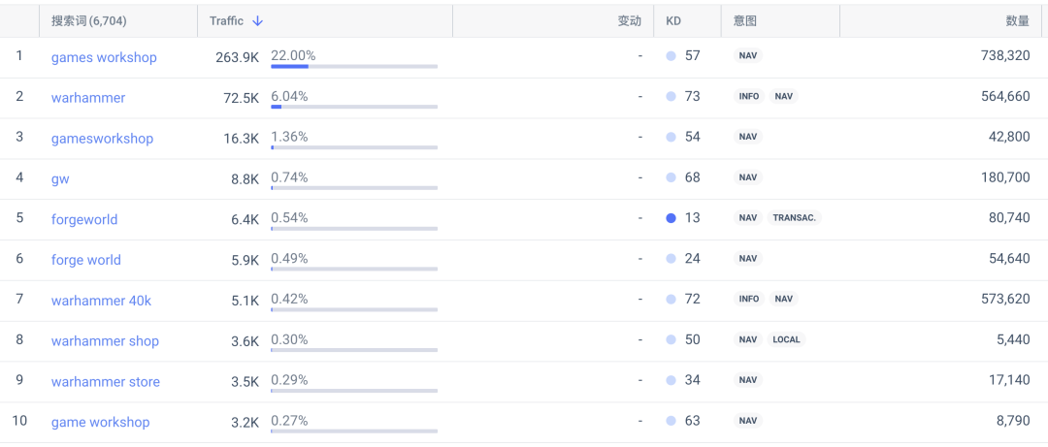Screen dimensions: 1048x447
Task: Select volume value 5,440
Action: tap(1013, 340)
